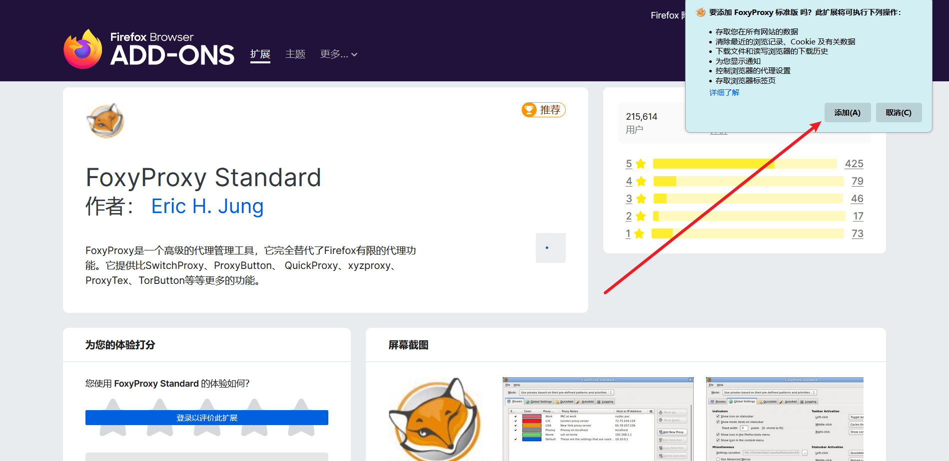Click the 清除最近的浏览记录 permission line

(785, 41)
